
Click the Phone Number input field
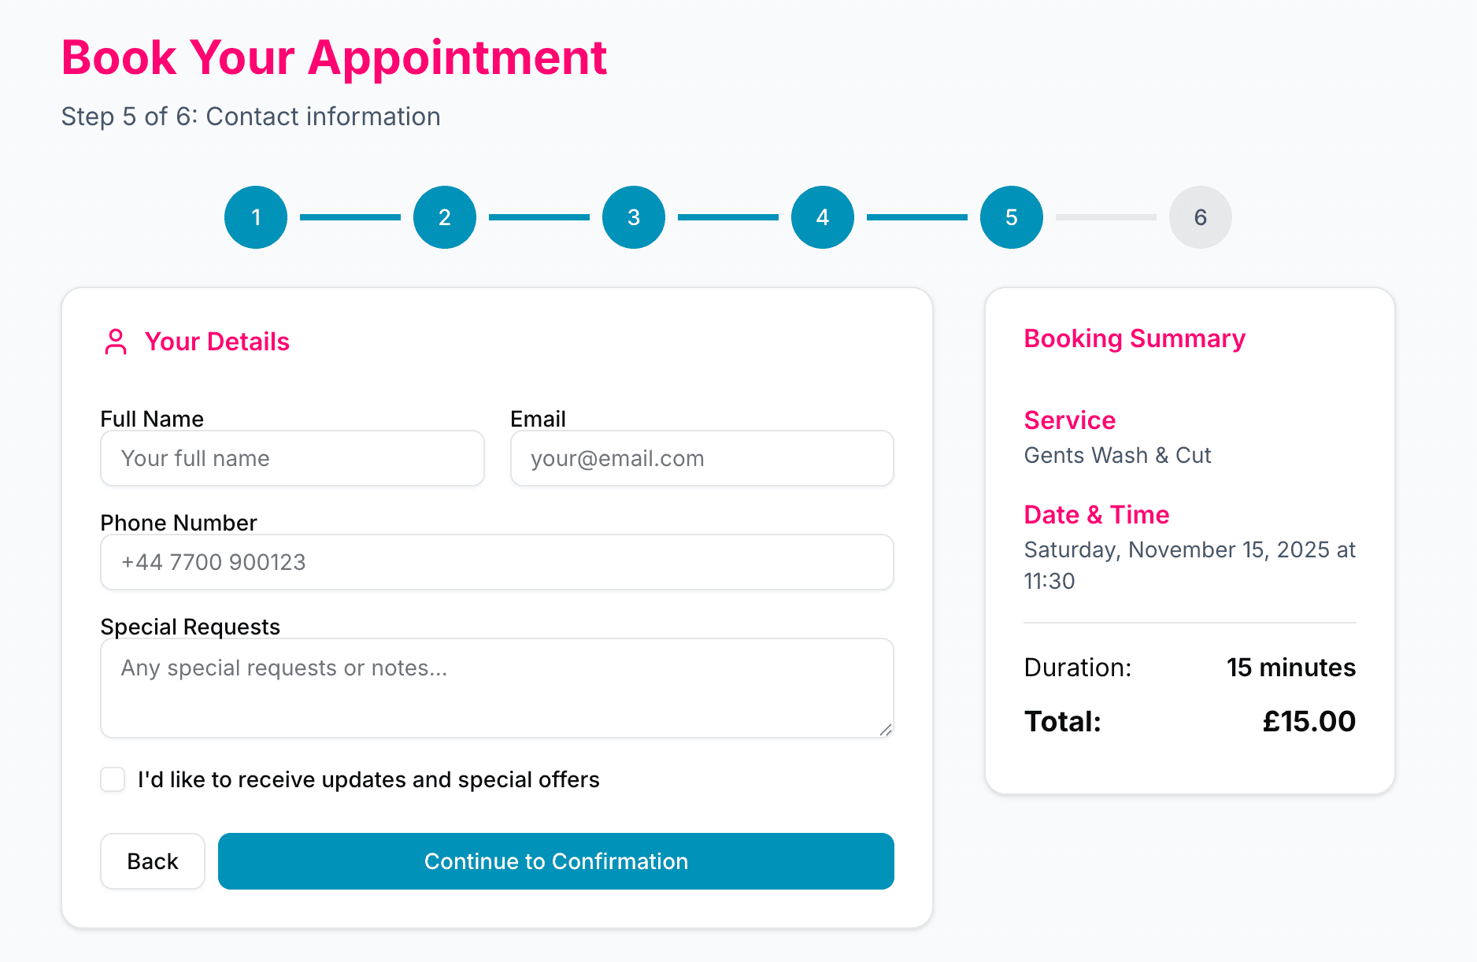click(496, 562)
